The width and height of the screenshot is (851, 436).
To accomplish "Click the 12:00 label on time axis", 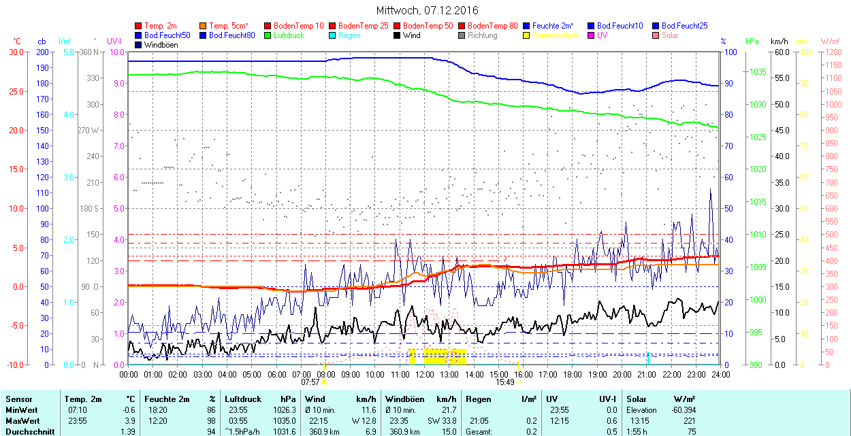I will 425,374.
